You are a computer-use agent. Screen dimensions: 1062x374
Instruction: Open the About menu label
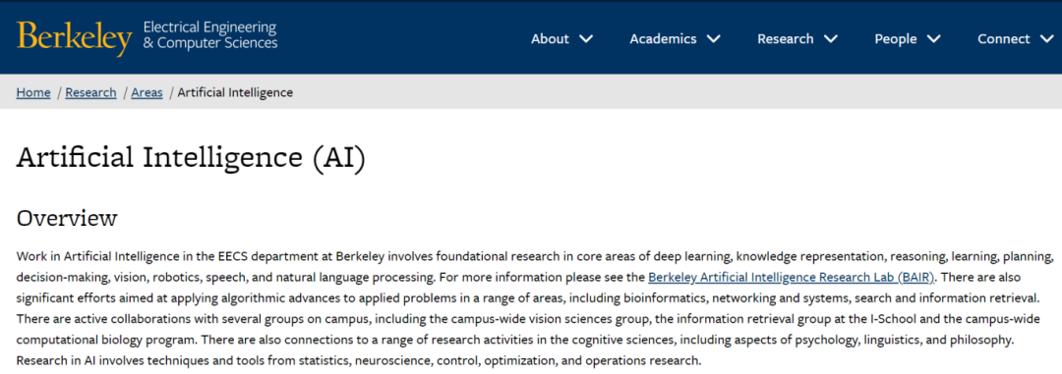pyautogui.click(x=550, y=38)
